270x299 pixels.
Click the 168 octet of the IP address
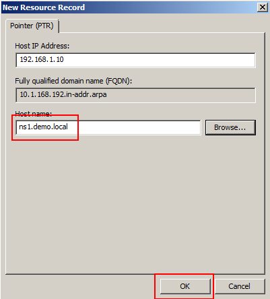[x=40, y=59]
